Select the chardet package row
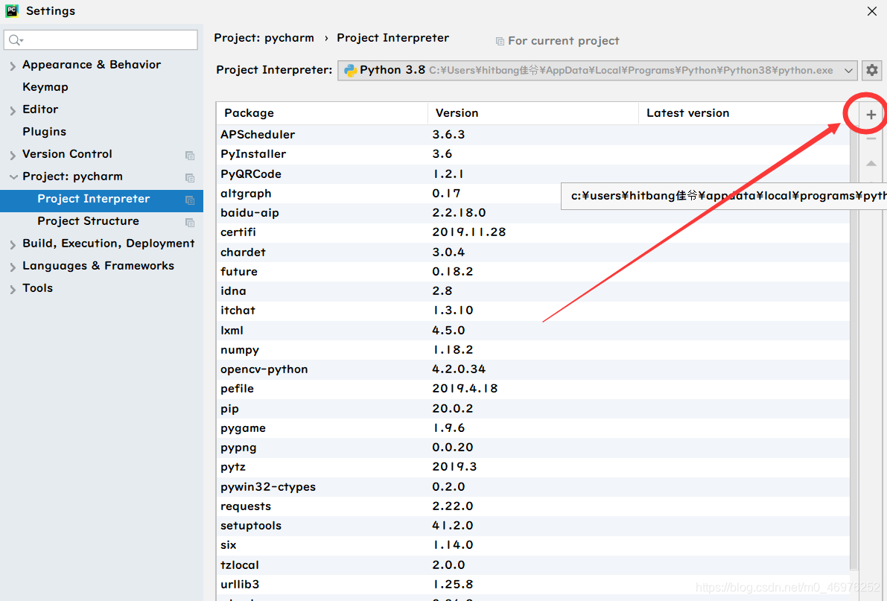Image resolution: width=887 pixels, height=601 pixels. tap(533, 252)
